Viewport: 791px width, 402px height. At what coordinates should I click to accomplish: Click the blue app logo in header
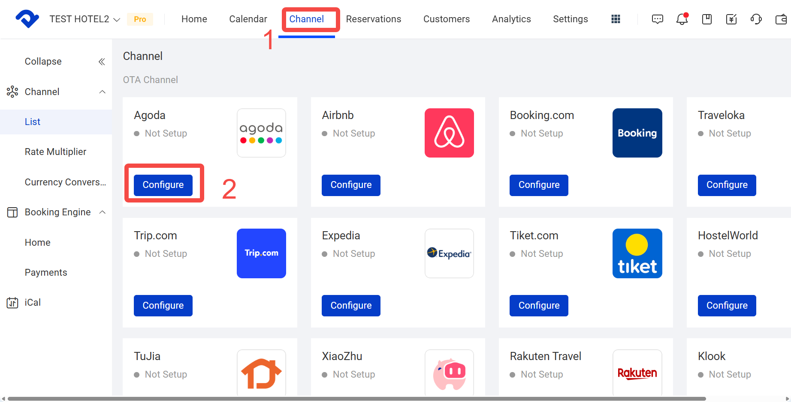point(27,19)
